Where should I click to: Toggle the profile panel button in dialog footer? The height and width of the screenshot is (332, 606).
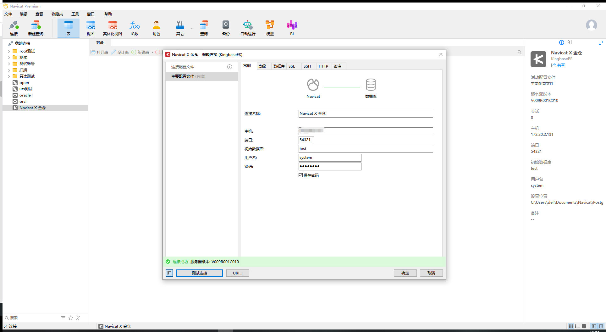click(169, 273)
